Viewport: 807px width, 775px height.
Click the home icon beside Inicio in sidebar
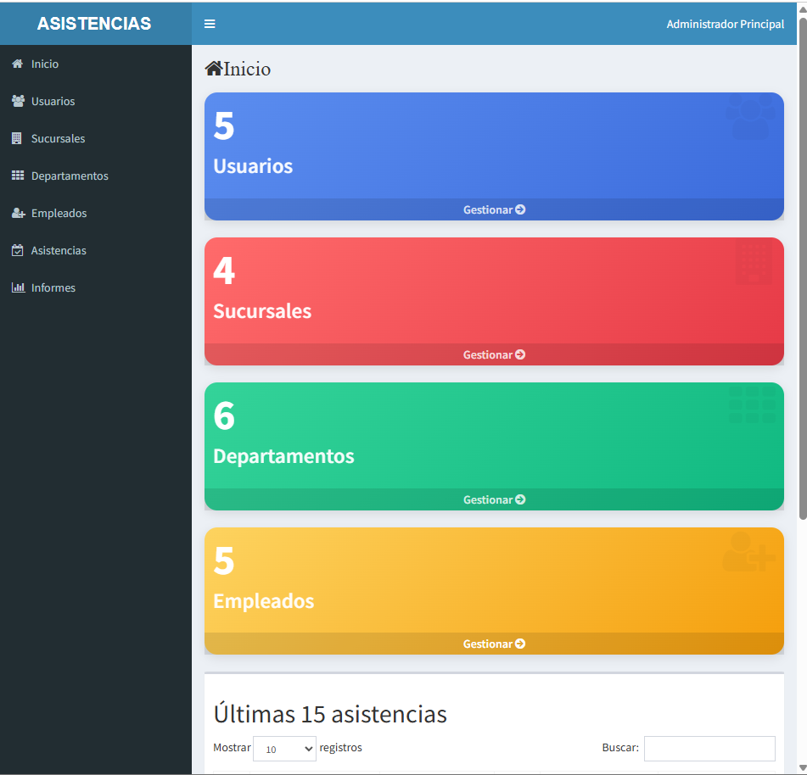tap(17, 64)
